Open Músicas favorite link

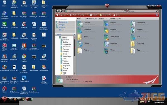(x=62, y=27)
